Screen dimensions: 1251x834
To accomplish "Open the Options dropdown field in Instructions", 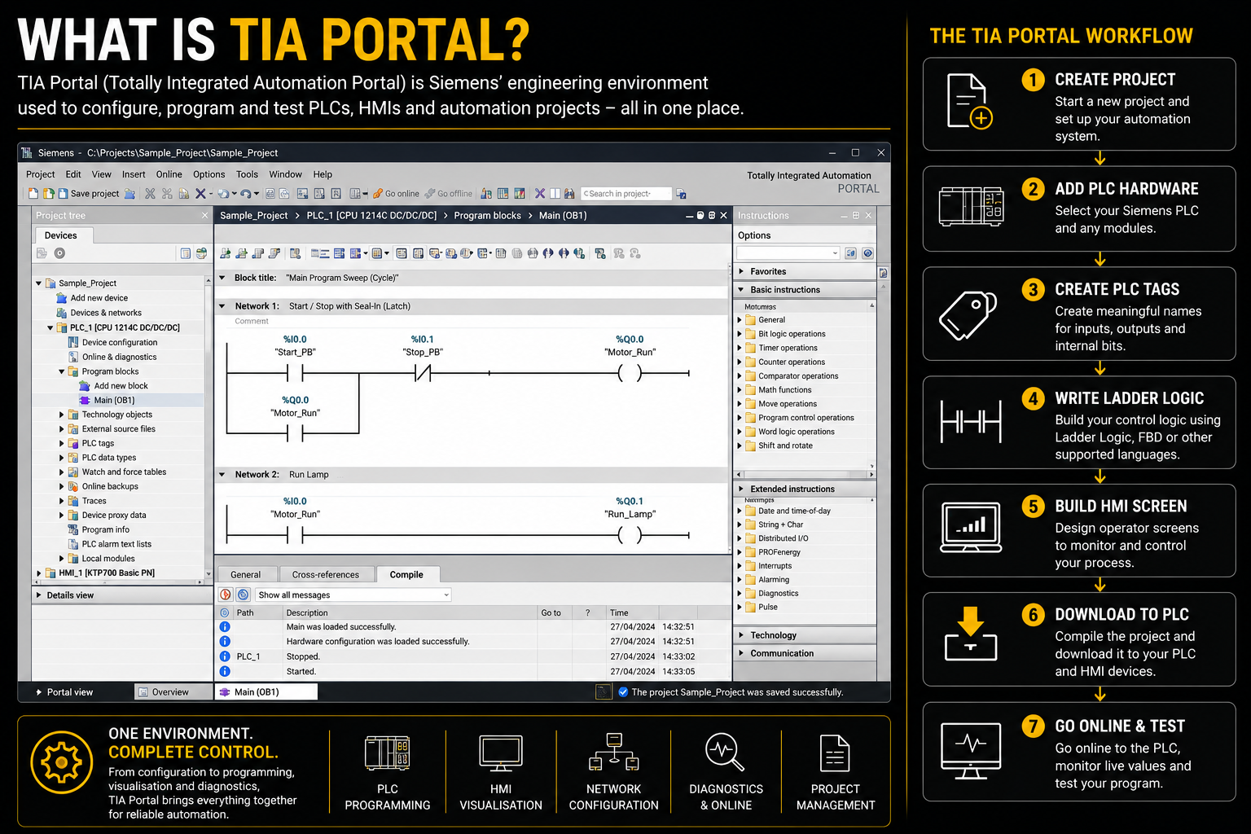I will [x=788, y=253].
